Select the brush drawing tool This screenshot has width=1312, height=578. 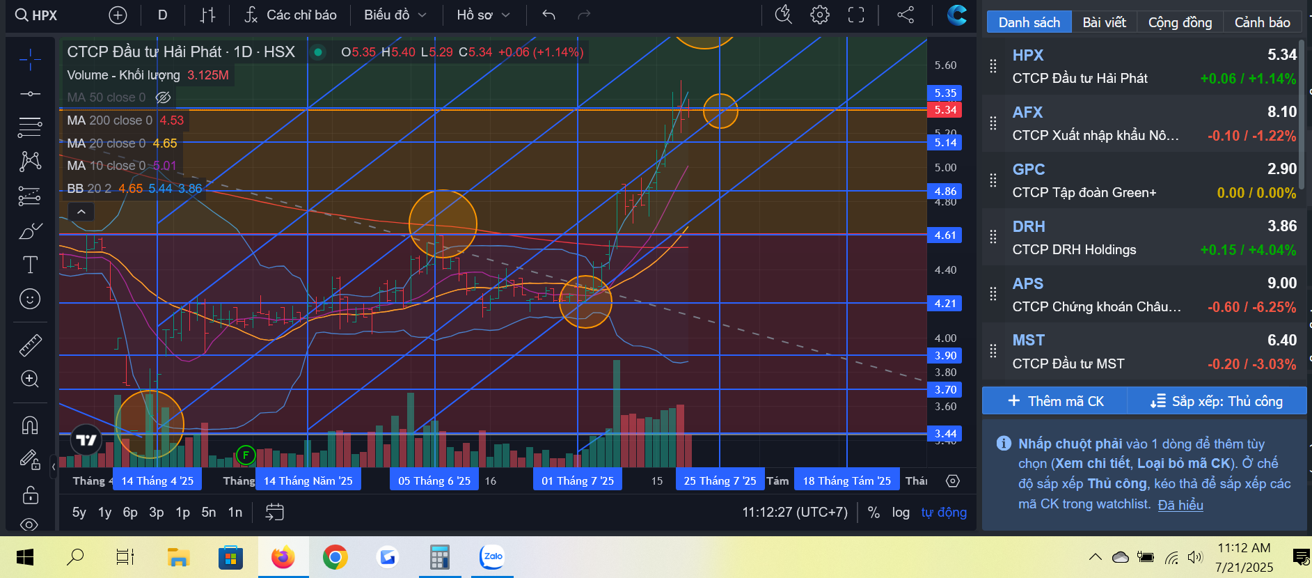30,231
